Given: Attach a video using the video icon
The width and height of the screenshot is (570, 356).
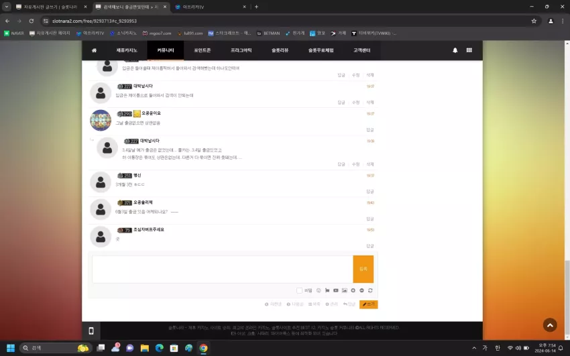Looking at the screenshot, I should [336, 290].
